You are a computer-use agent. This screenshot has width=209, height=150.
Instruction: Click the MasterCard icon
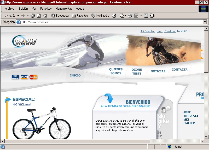33,77
